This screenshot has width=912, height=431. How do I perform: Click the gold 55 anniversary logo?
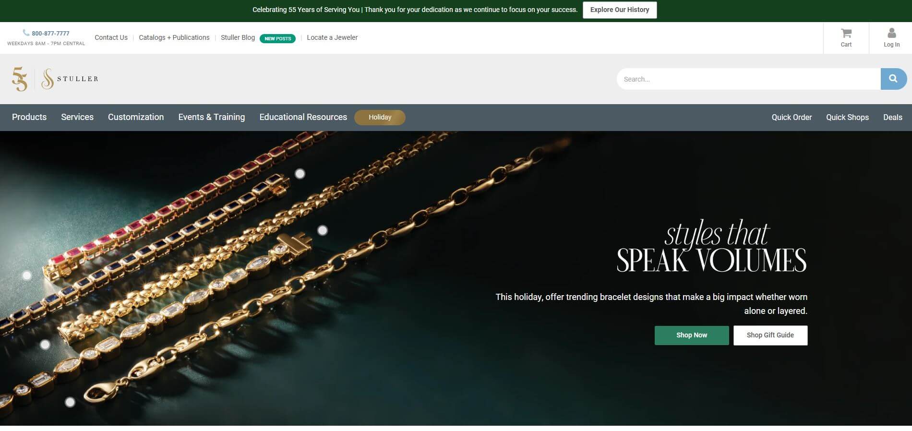pyautogui.click(x=20, y=79)
